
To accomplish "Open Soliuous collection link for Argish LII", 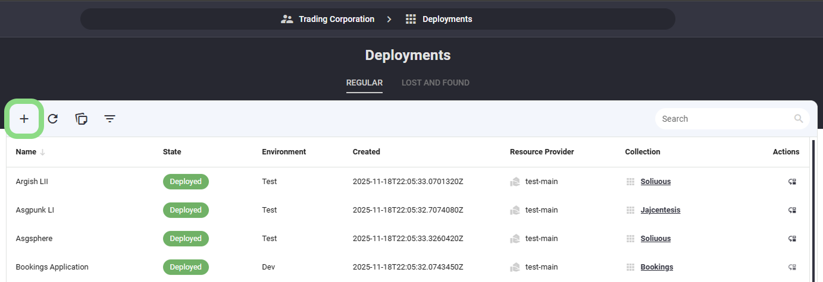I will [655, 182].
